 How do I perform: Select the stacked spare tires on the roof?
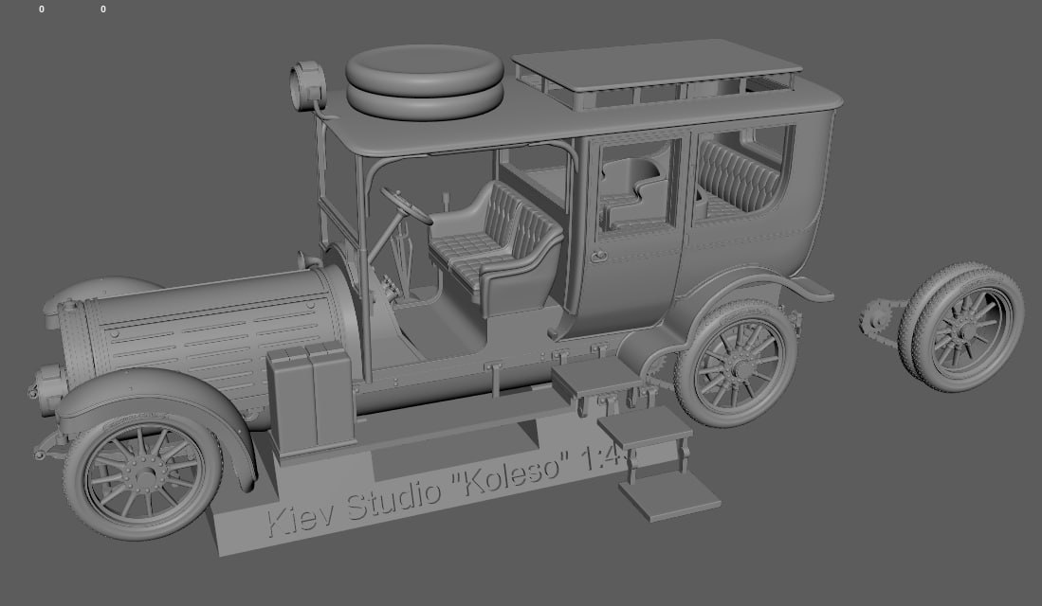point(423,80)
